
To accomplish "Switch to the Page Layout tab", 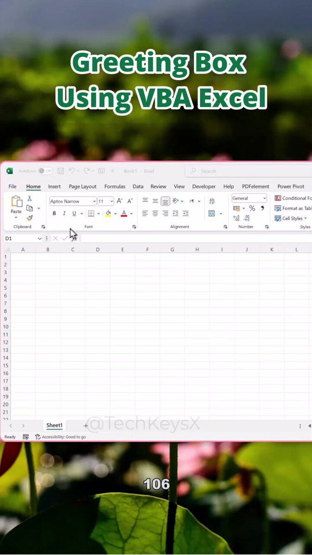I will (83, 186).
